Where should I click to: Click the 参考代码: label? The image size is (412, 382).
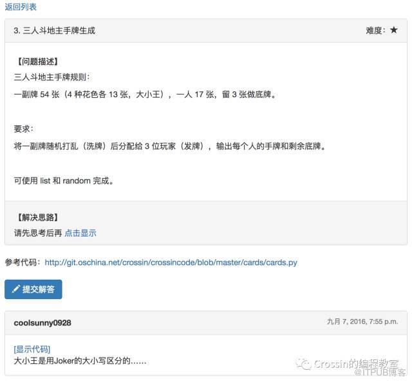click(23, 262)
